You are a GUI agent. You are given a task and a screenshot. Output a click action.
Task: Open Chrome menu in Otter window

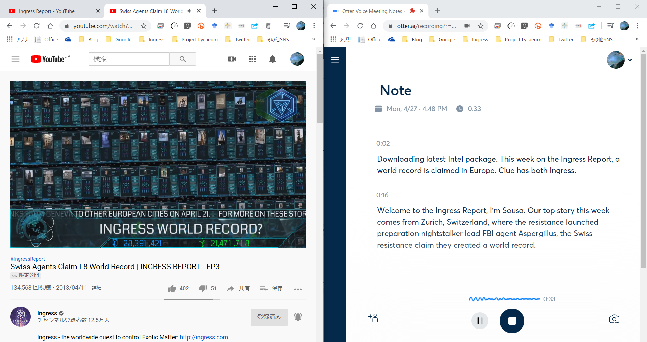coord(638,26)
